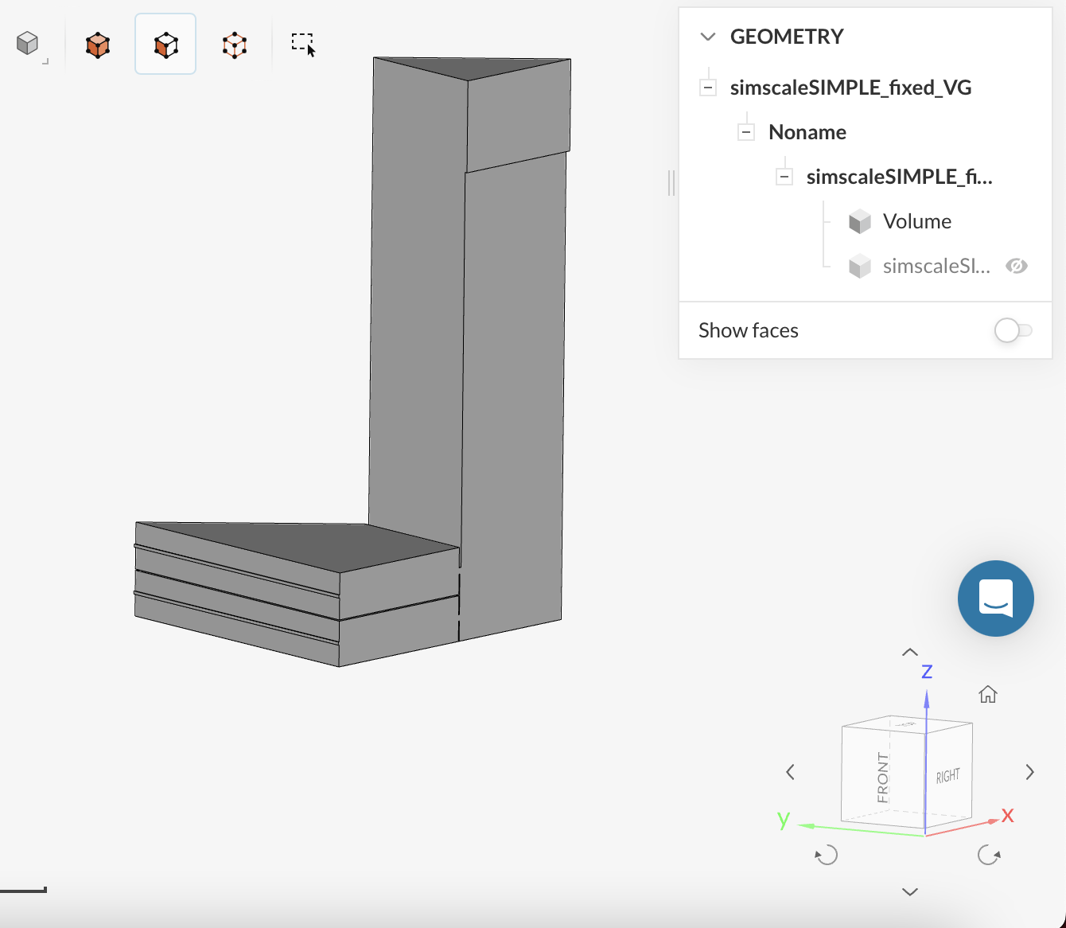This screenshot has height=928, width=1066.
Task: Click the panel resize handle beside GEOMETRY
Action: coord(671,183)
